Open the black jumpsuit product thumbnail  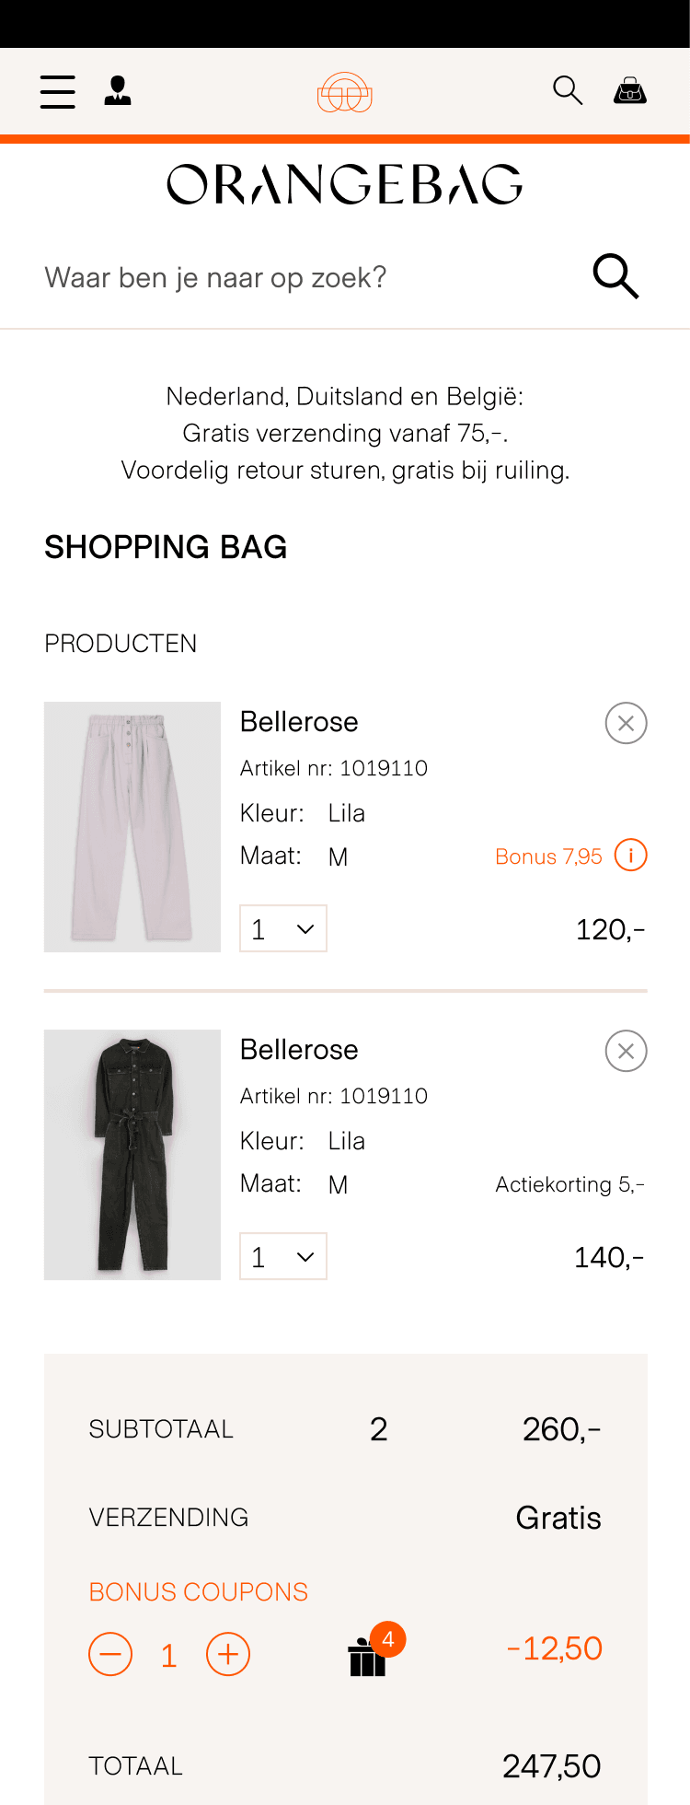click(132, 1154)
